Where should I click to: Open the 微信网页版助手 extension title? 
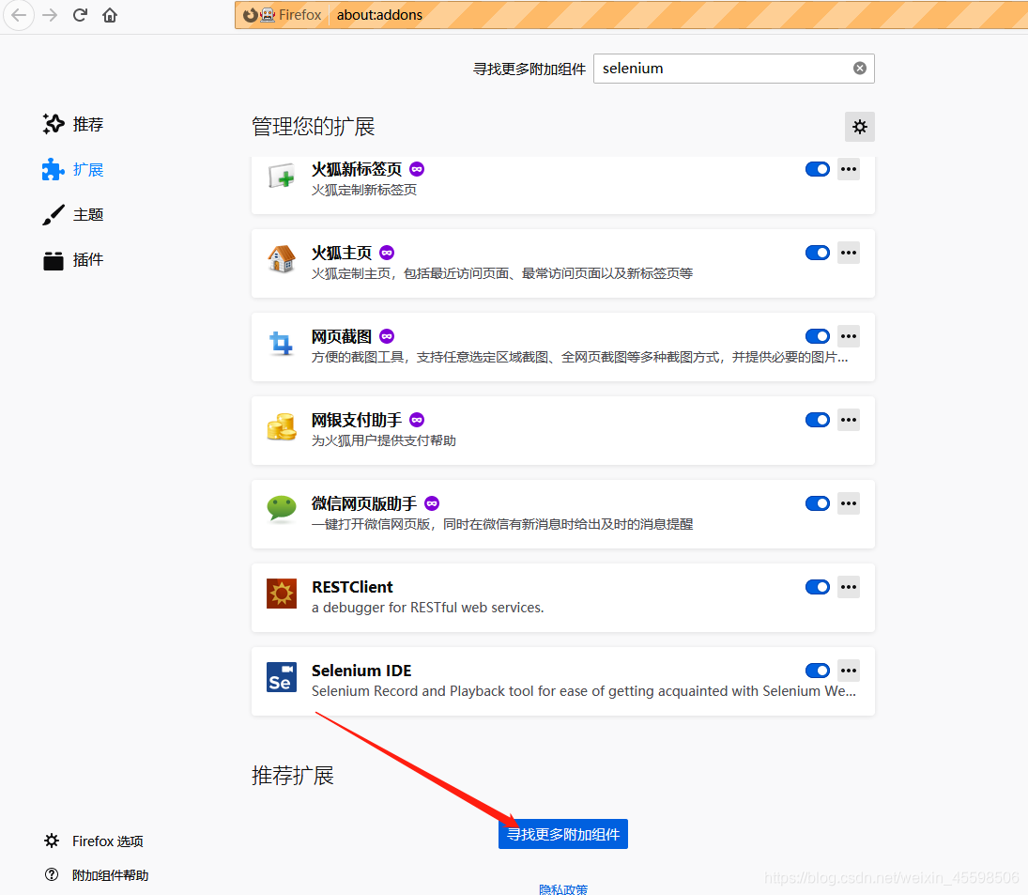tap(364, 503)
